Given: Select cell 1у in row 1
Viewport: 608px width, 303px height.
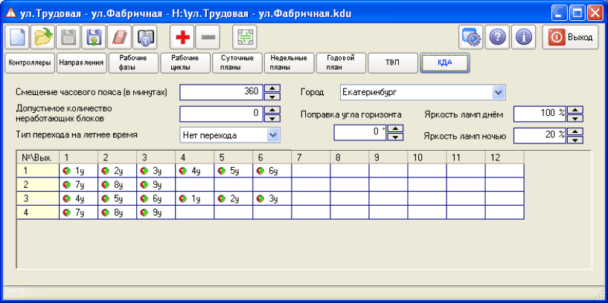Looking at the screenshot, I should point(78,171).
